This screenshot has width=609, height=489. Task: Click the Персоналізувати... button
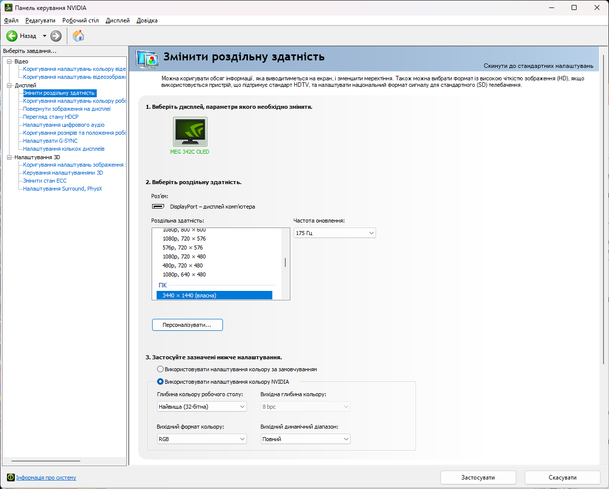(187, 325)
